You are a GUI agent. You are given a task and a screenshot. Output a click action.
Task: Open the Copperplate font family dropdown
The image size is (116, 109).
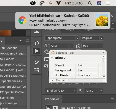click(x=77, y=38)
